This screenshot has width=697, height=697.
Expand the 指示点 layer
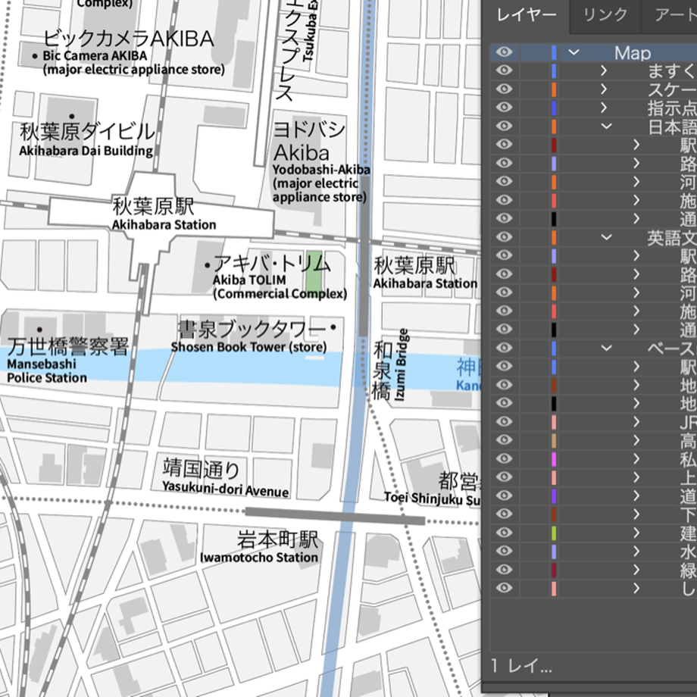(x=603, y=107)
